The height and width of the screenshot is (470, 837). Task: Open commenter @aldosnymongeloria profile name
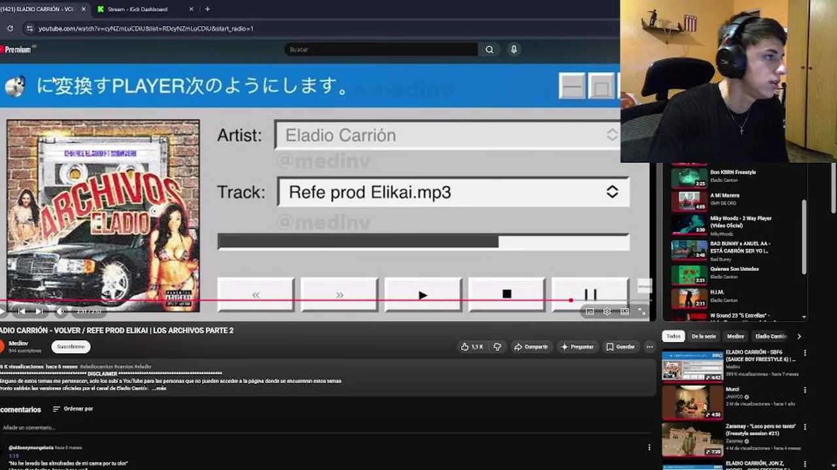coord(31,448)
